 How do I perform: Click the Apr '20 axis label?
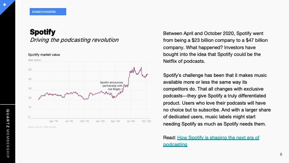pos(115,121)
